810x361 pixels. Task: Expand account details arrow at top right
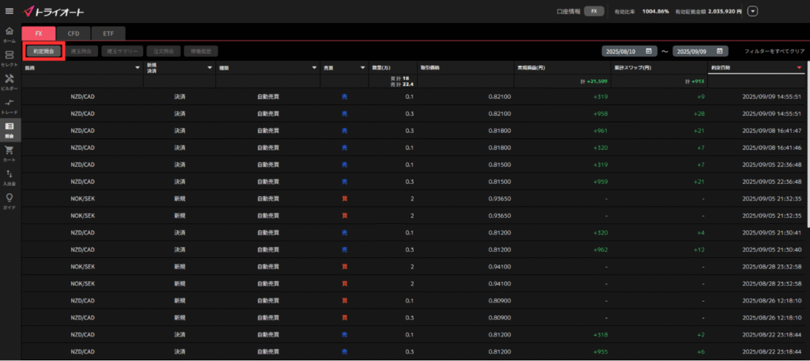[x=752, y=11]
